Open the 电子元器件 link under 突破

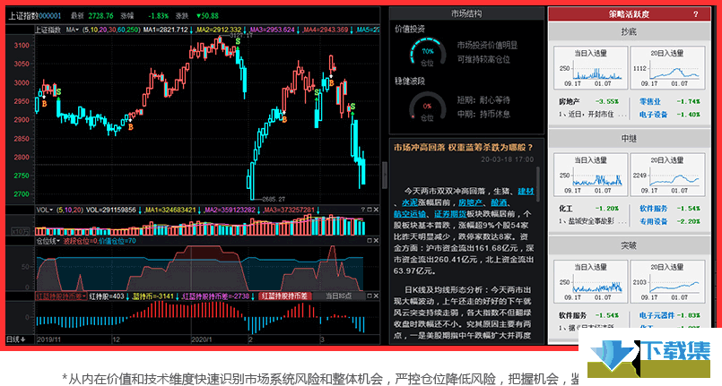click(657, 315)
